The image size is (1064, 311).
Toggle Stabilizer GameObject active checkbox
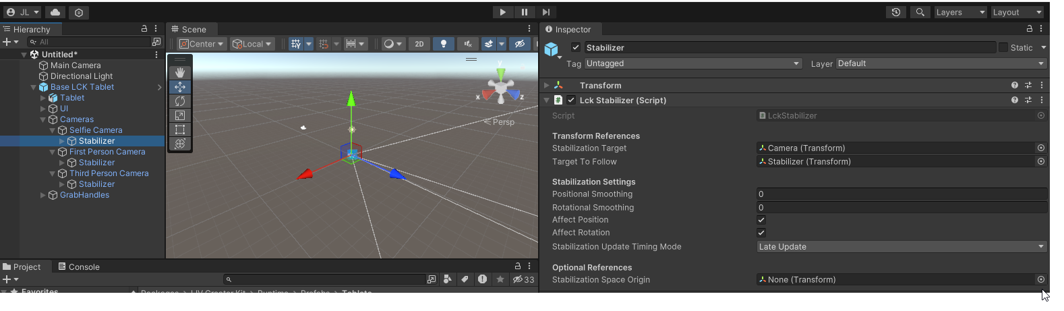pos(576,47)
